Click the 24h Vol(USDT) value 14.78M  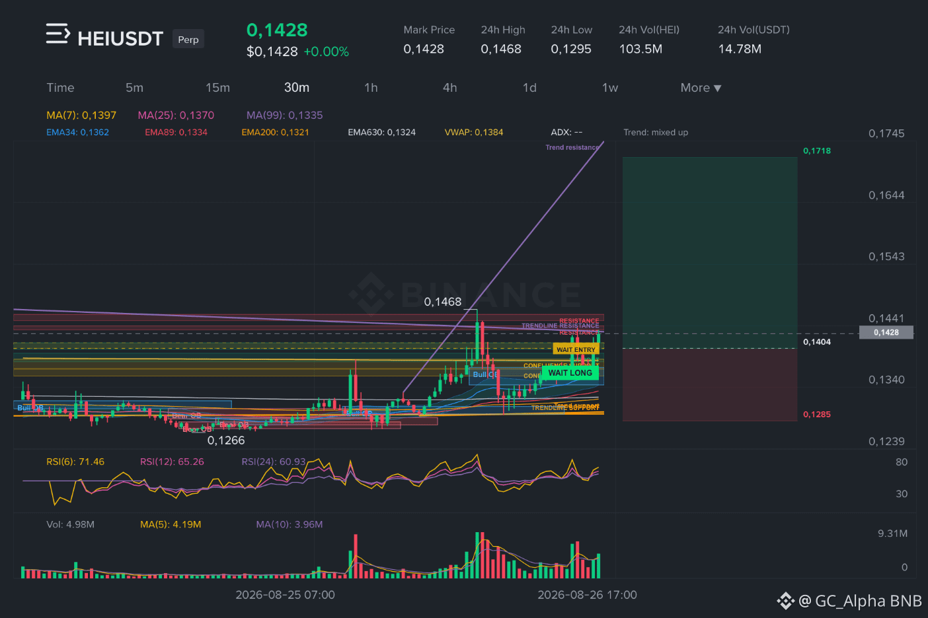click(740, 49)
